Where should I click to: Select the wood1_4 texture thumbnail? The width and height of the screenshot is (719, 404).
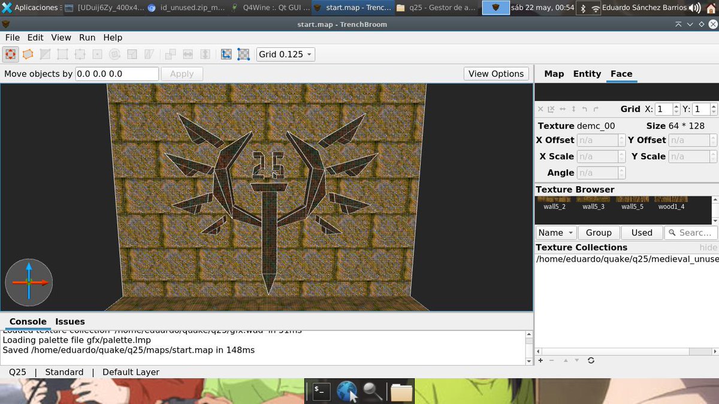(672, 202)
